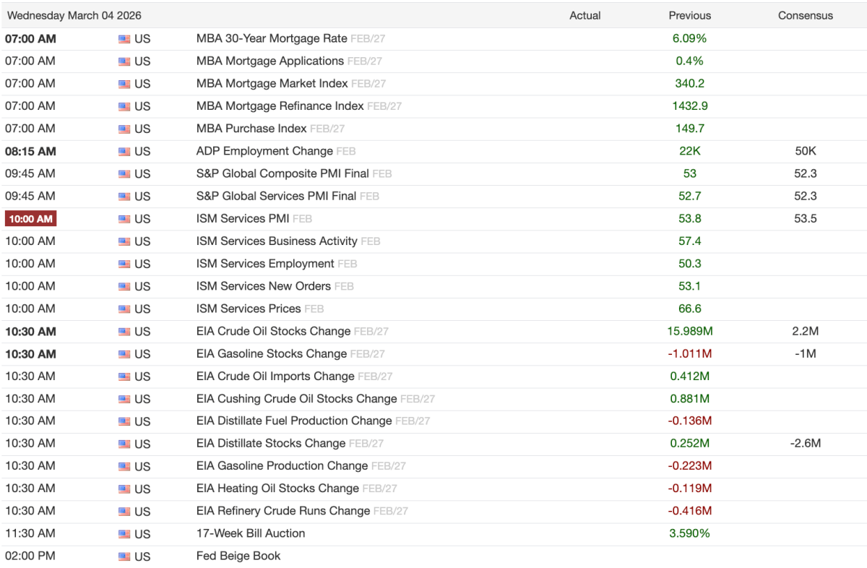Click the US flag beside ADP Employment Change
This screenshot has width=867, height=568.
coord(124,152)
